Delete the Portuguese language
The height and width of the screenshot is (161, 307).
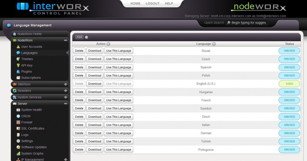pyautogui.click(x=79, y=149)
